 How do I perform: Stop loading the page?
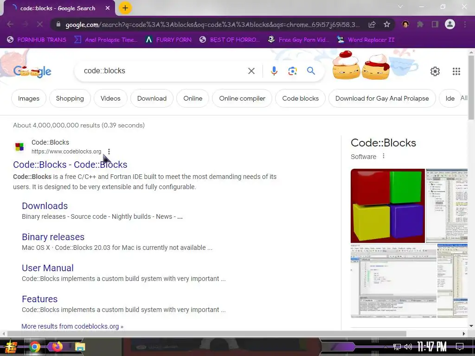click(x=40, y=24)
